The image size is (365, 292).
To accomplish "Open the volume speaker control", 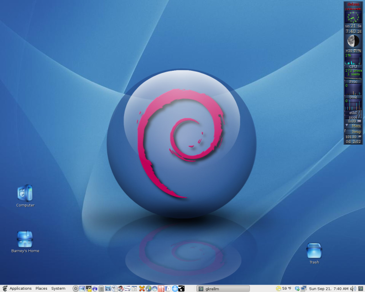I will [x=353, y=289].
